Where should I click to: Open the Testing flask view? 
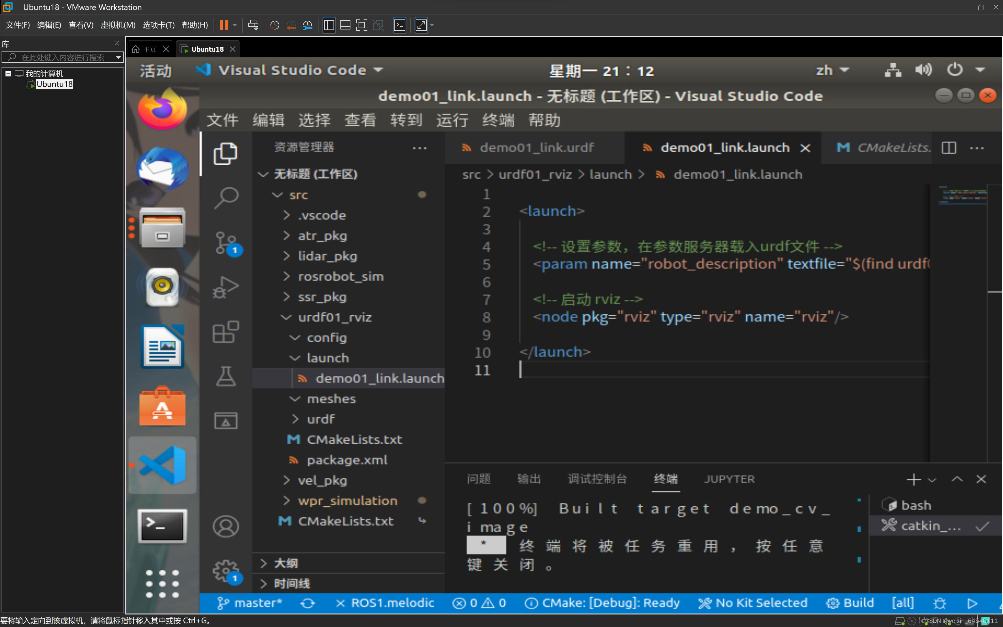click(x=226, y=376)
